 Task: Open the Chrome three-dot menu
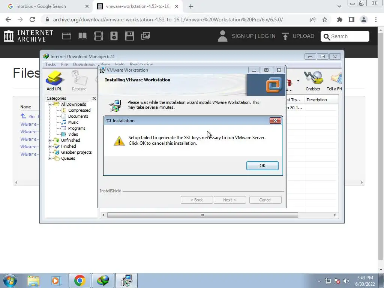click(376, 19)
